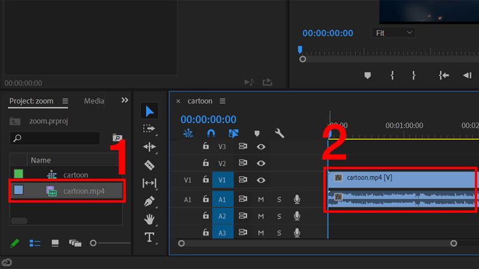479x269 pixels.
Task: Click green label swatch of cartoon sequence
Action: [x=19, y=174]
